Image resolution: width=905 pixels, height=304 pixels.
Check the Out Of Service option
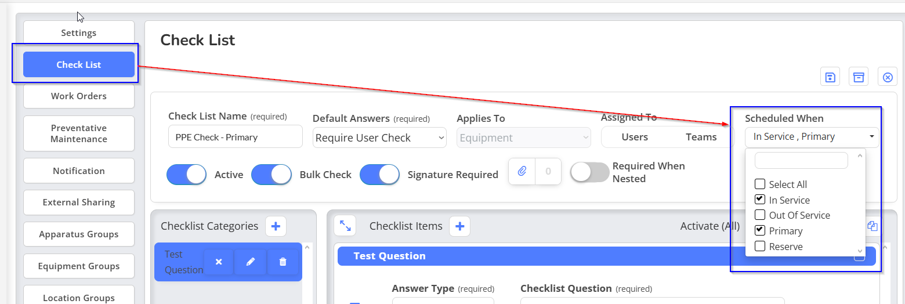760,215
